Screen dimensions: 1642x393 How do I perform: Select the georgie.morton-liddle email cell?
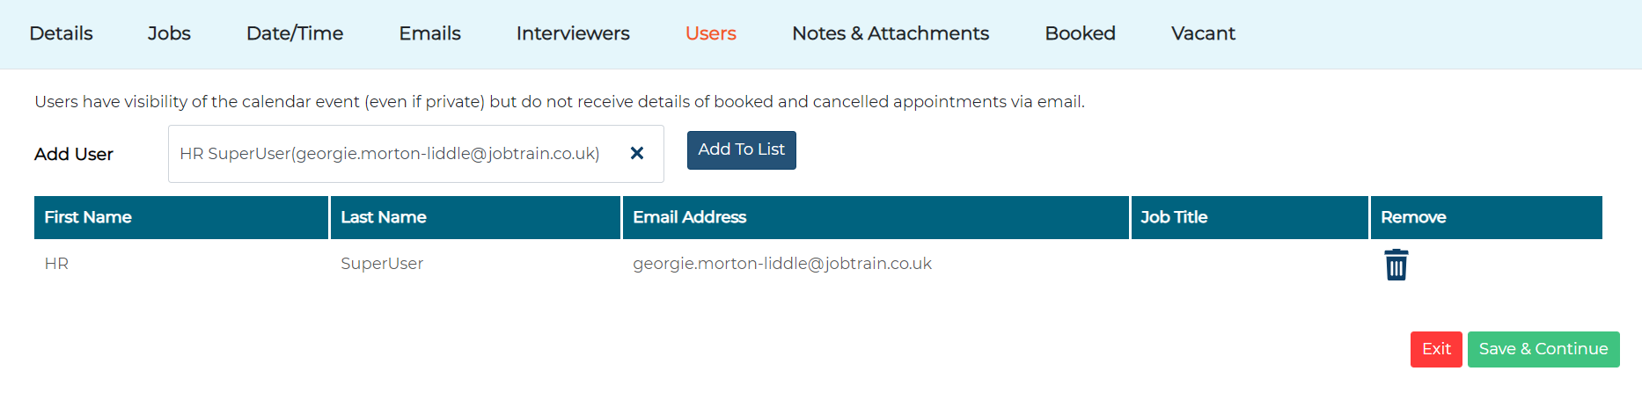[x=782, y=264]
